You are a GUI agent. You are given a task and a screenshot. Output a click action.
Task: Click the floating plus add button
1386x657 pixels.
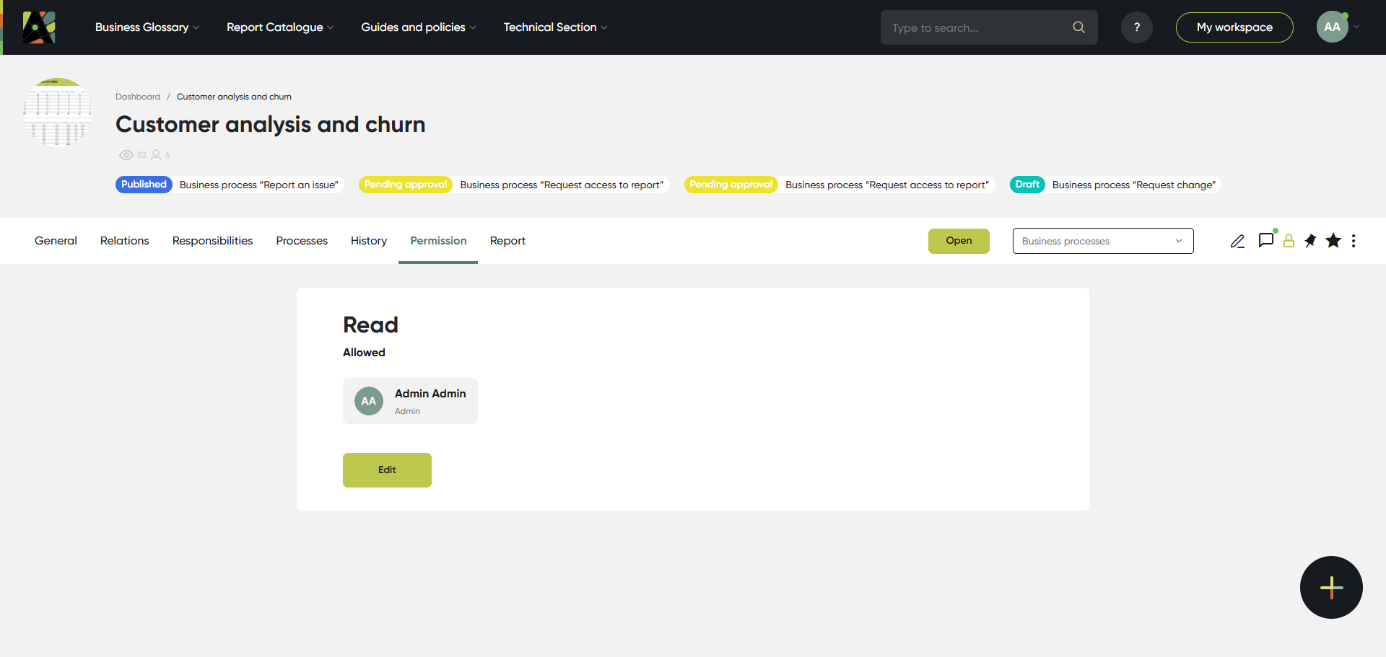point(1330,587)
